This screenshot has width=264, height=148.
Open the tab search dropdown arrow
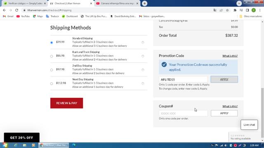coord(239,3)
